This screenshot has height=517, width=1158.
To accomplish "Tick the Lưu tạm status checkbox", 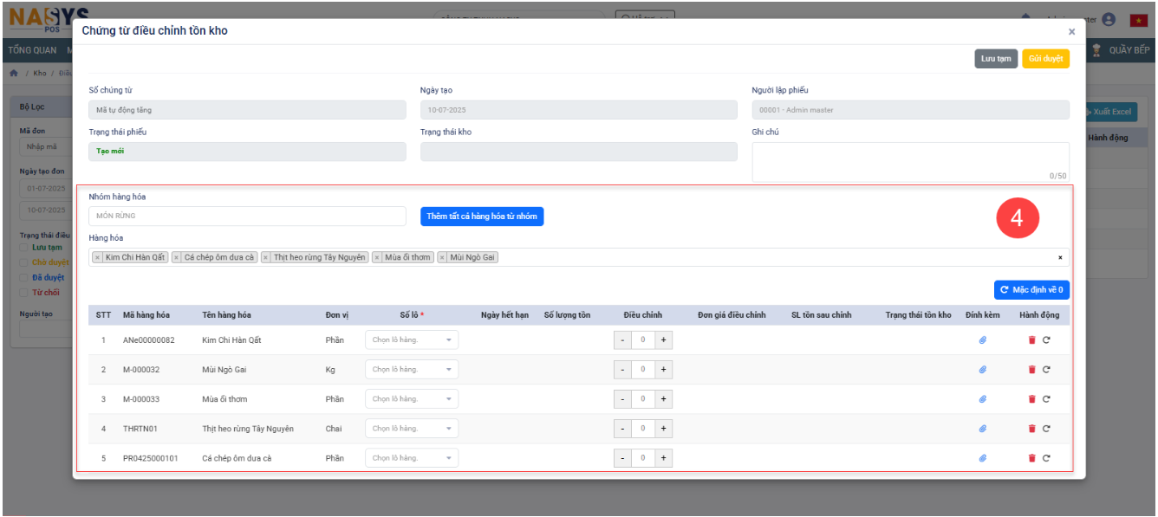I will 25,248.
